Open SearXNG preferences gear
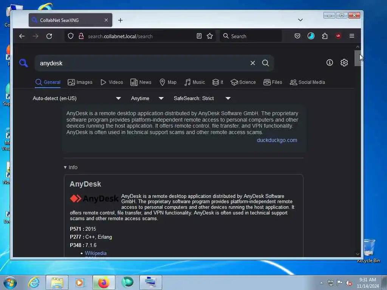Screen dimensions: 387x290 pos(344,63)
